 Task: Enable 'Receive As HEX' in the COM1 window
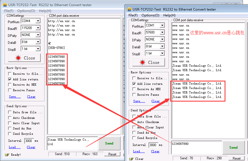[134, 89]
